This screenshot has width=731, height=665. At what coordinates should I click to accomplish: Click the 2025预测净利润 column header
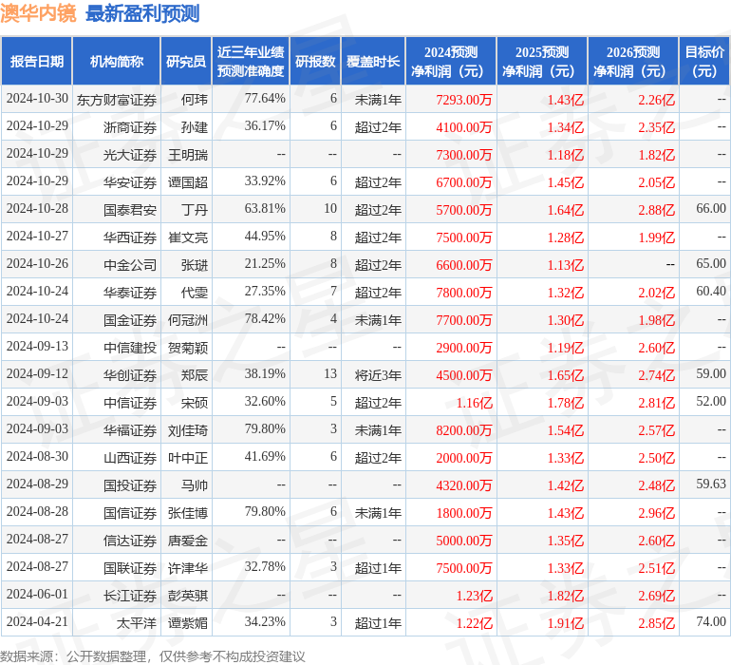[542, 61]
